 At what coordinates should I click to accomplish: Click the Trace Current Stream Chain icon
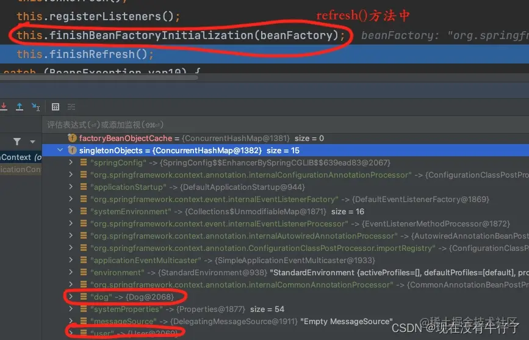tap(71, 107)
